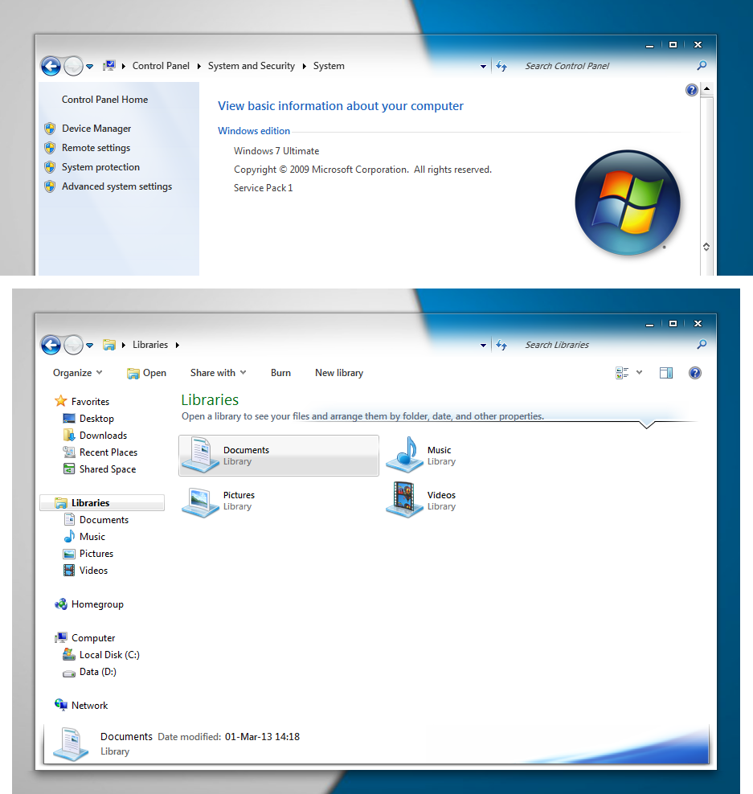
Task: Open the Organize menu
Action: tap(77, 373)
